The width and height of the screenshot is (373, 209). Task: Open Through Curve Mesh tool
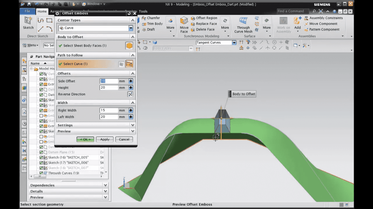click(243, 25)
